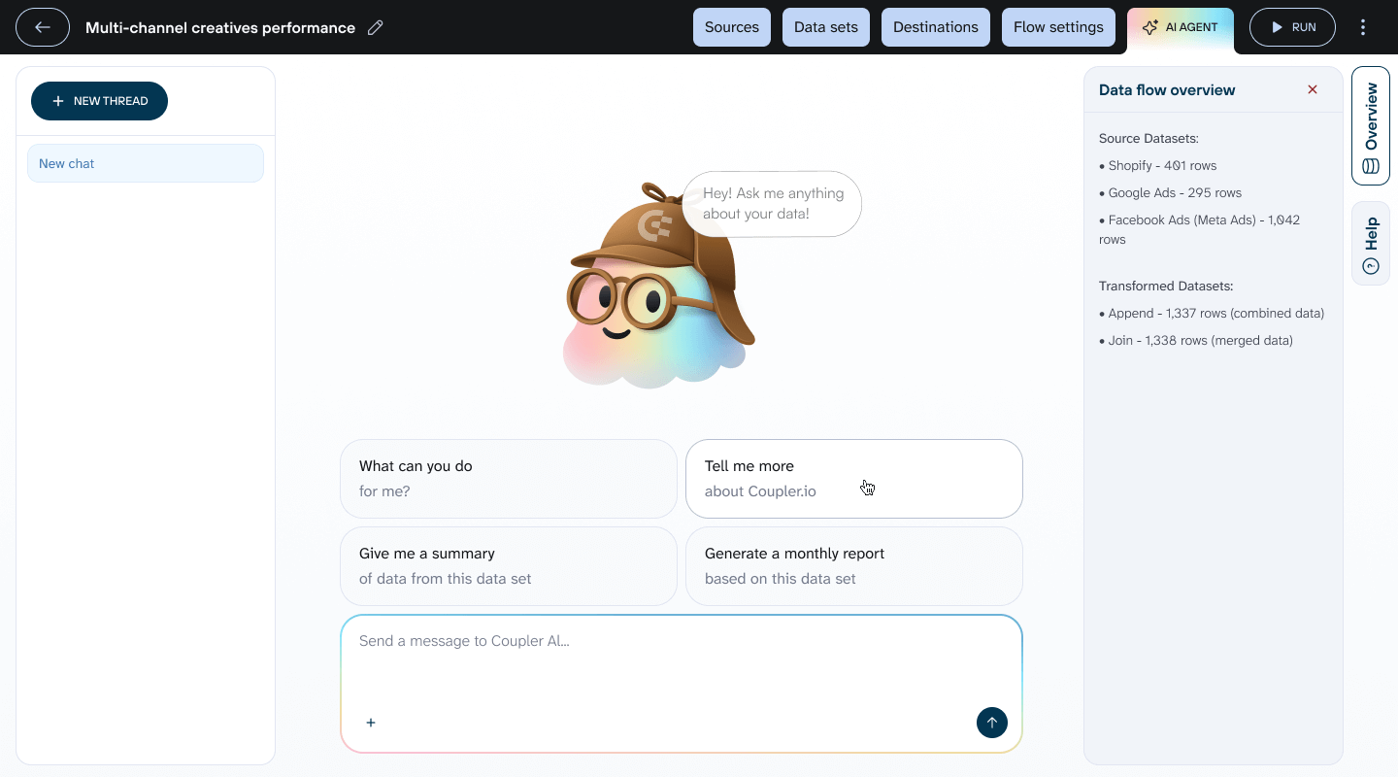The width and height of the screenshot is (1398, 777).
Task: Select the AI Agent tab
Action: [x=1181, y=27]
